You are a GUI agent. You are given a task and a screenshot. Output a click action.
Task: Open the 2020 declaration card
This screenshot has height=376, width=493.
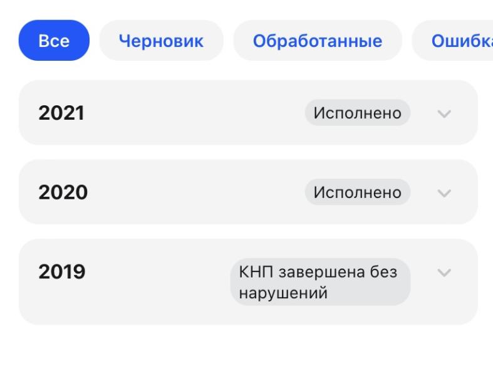pos(188,192)
